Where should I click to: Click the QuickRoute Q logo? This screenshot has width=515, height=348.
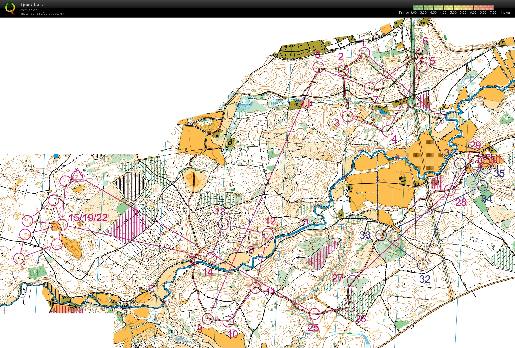[10, 8]
